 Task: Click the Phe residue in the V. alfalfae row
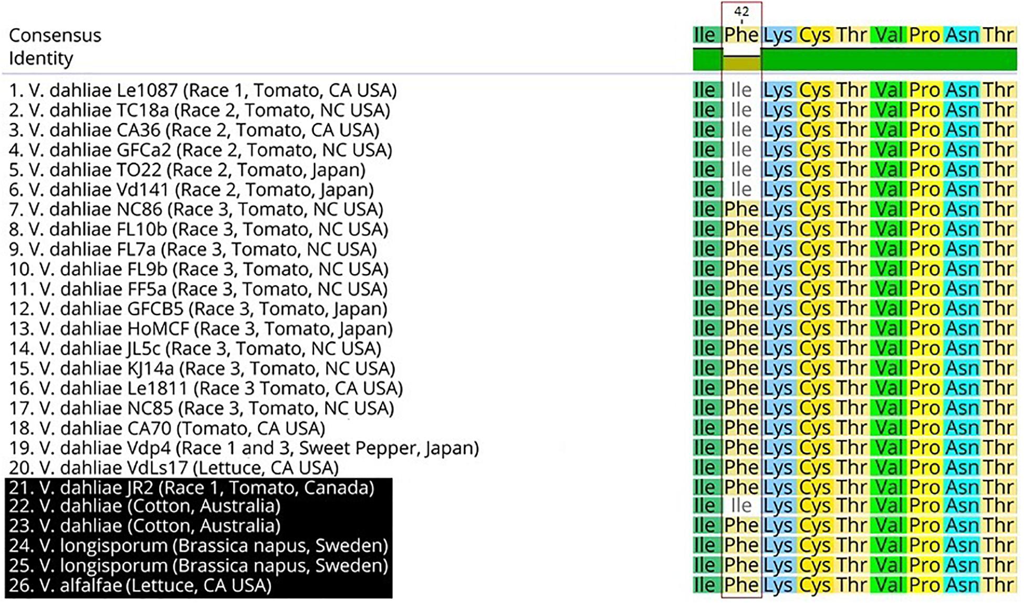[x=741, y=585]
